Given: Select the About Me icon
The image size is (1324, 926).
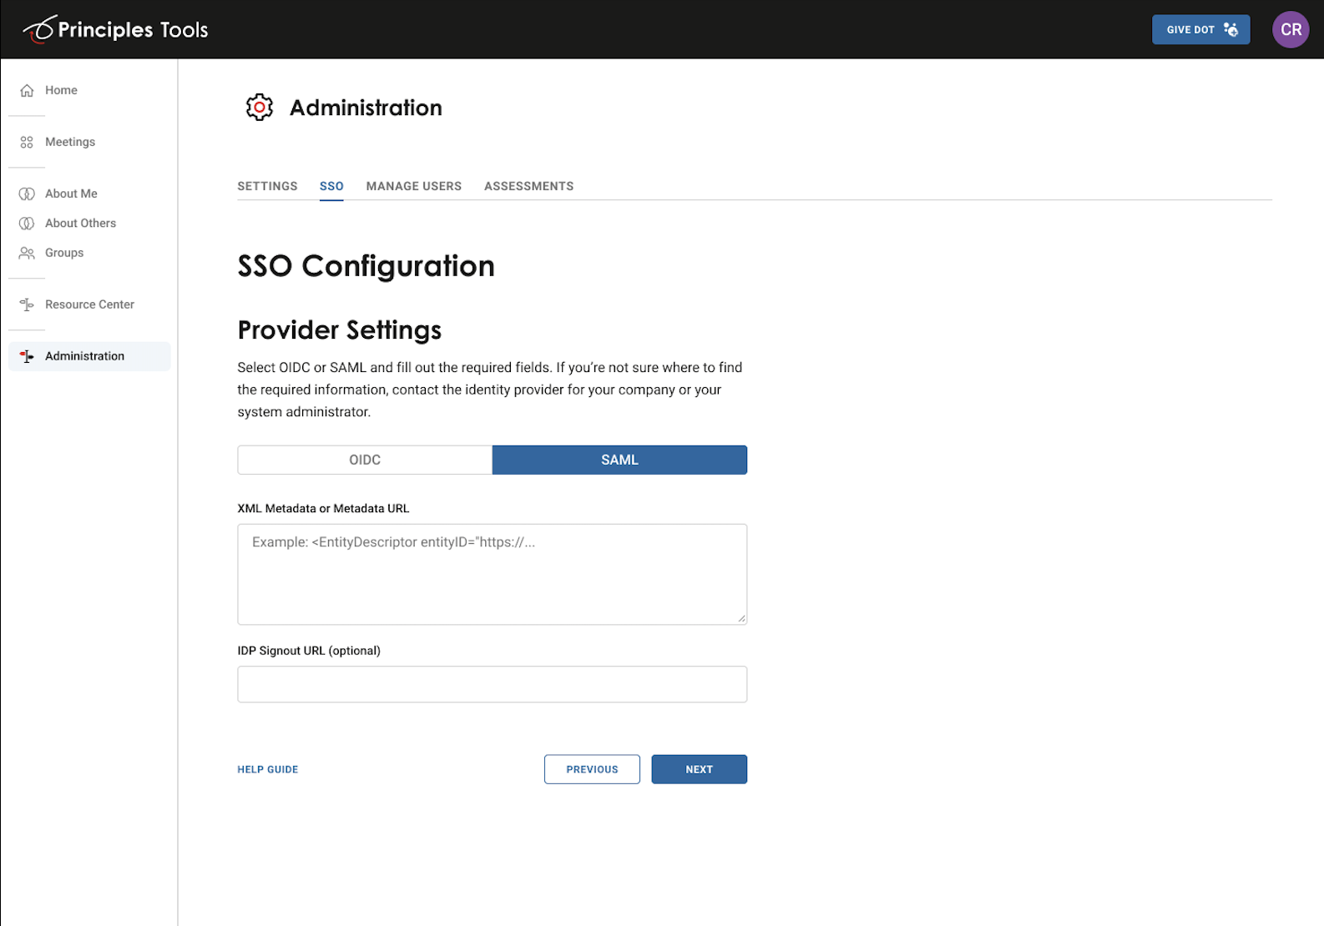Looking at the screenshot, I should click(x=27, y=194).
